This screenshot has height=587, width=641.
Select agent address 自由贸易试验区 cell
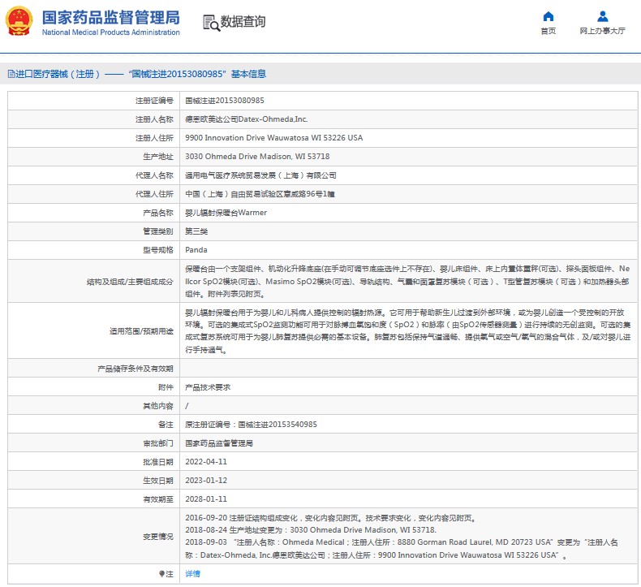click(260, 194)
